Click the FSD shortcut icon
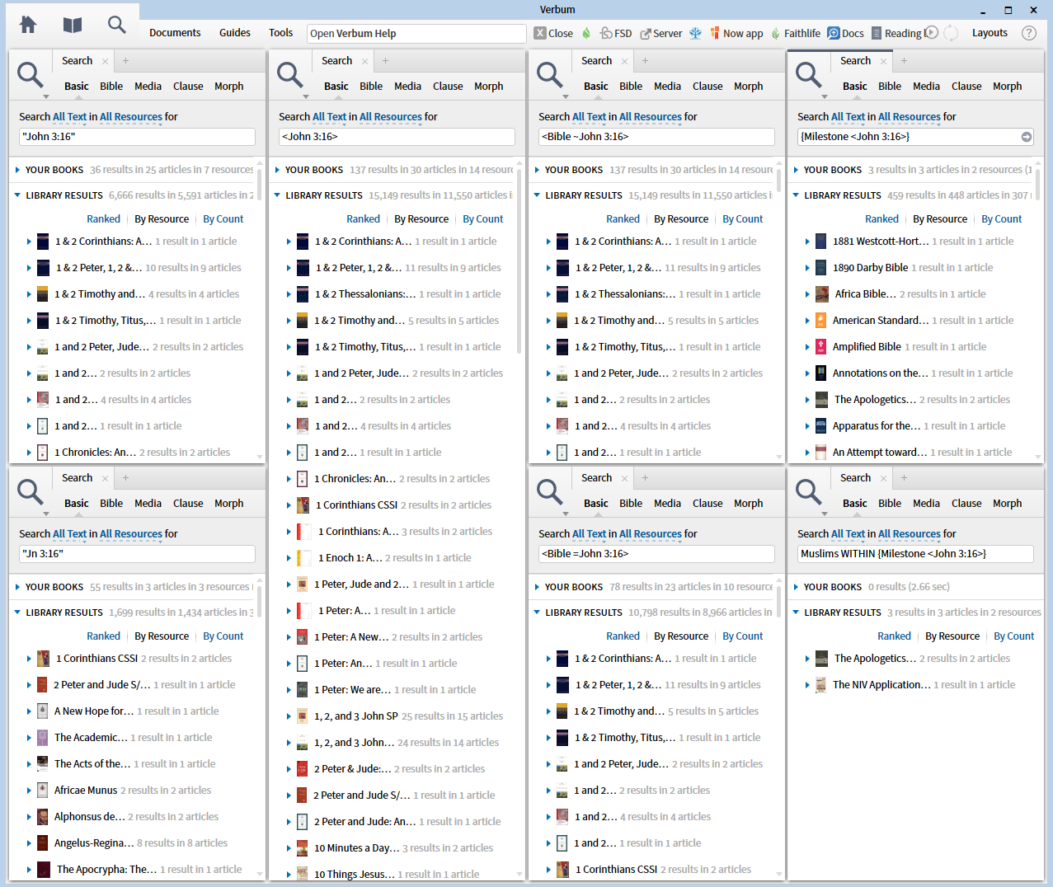 616,33
